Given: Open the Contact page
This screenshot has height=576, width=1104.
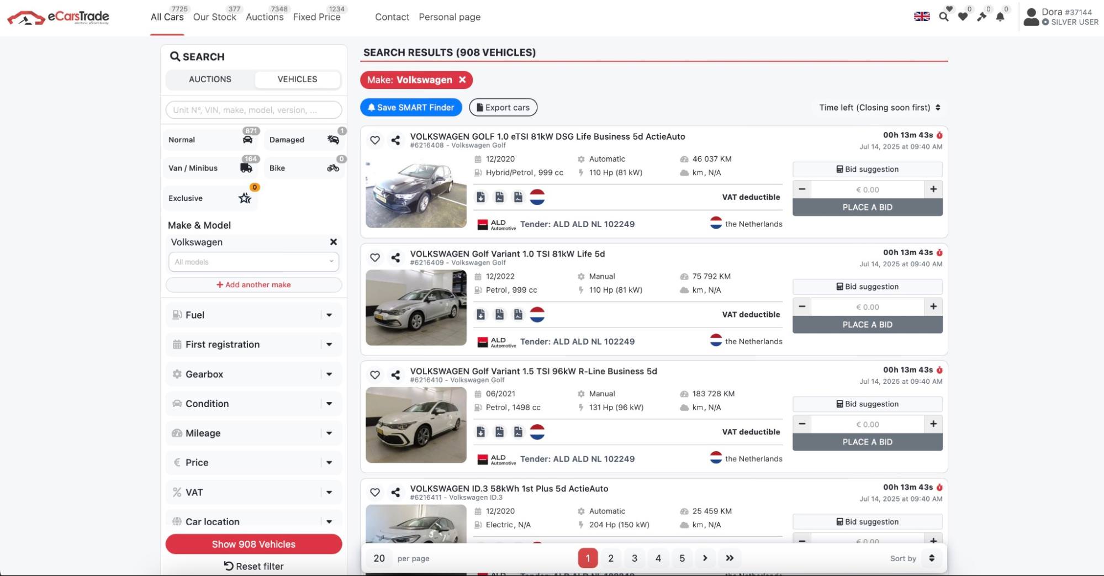Looking at the screenshot, I should (392, 17).
